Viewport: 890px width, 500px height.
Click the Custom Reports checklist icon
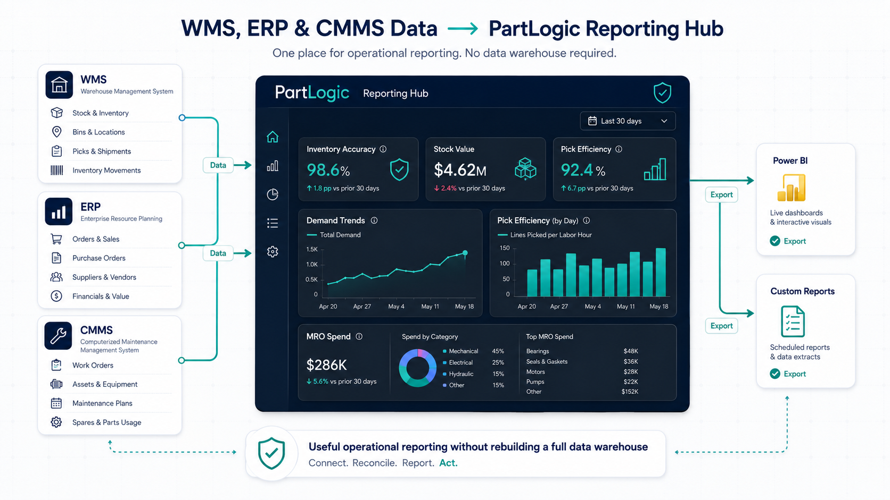(x=793, y=321)
